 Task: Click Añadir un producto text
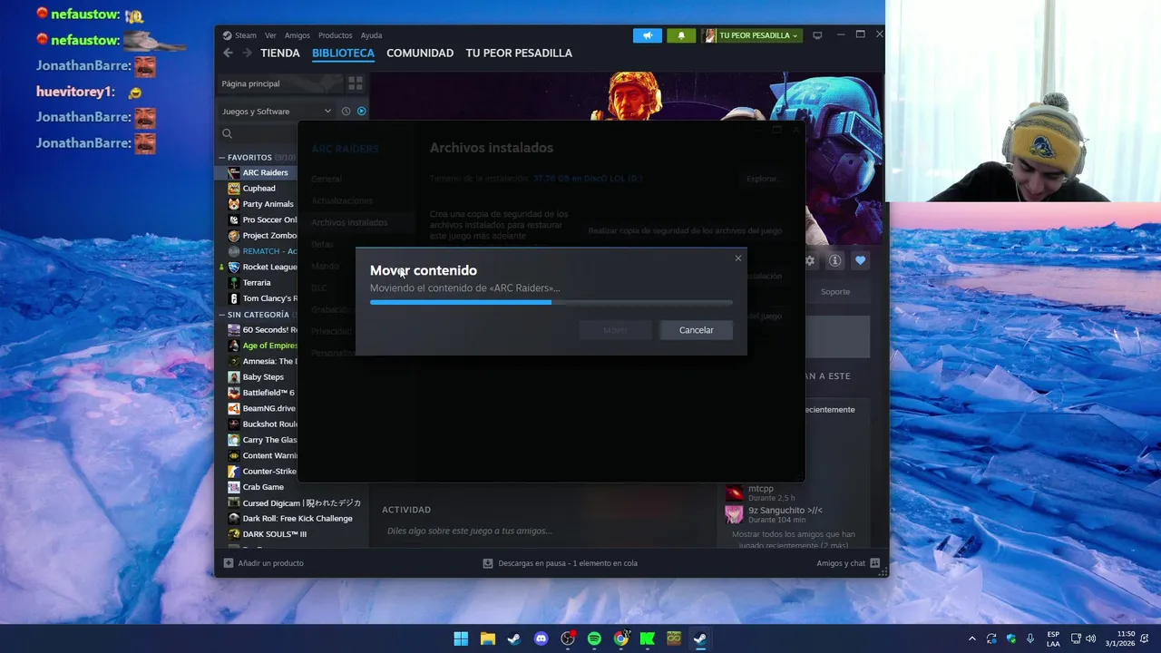pos(270,563)
